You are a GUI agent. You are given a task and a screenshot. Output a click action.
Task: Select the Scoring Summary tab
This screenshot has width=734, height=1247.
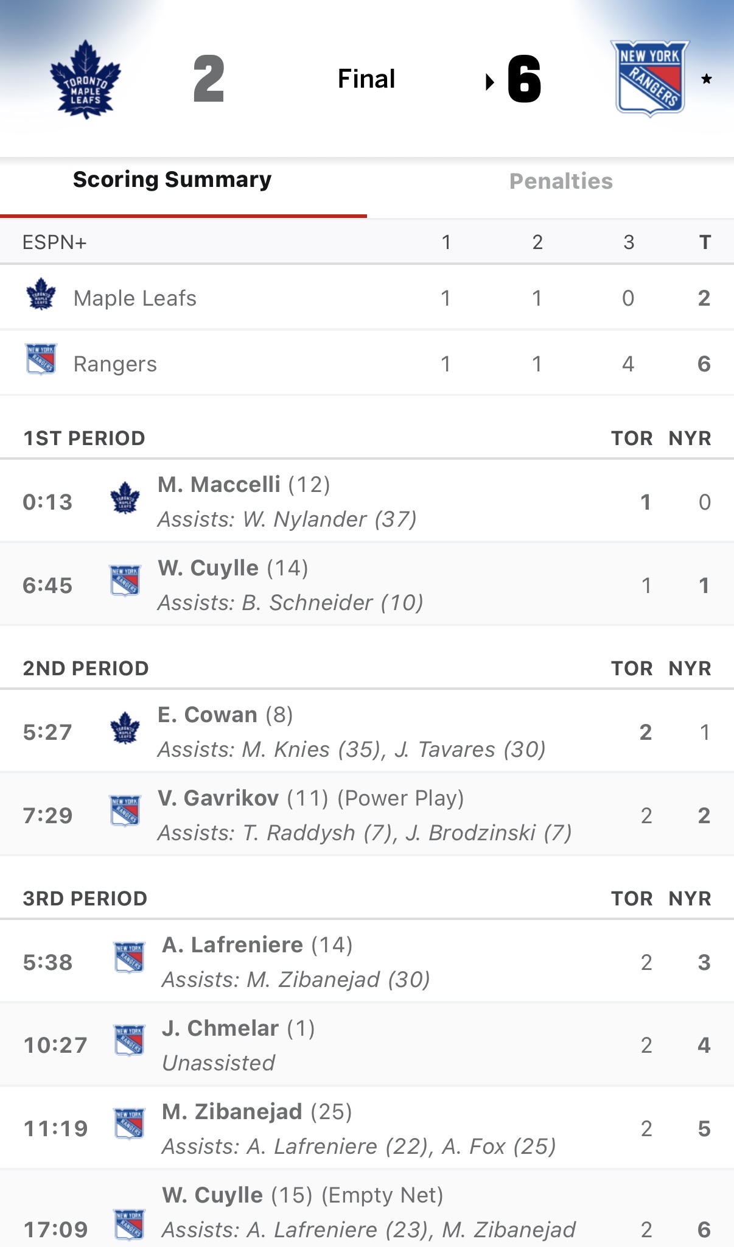(x=172, y=180)
